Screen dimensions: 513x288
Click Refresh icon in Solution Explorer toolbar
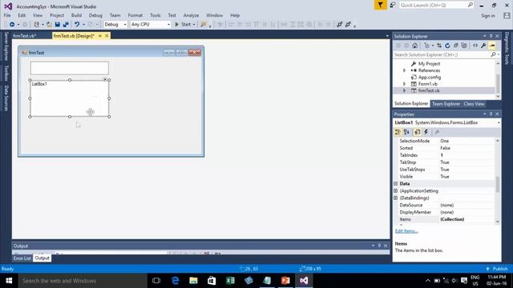447,46
